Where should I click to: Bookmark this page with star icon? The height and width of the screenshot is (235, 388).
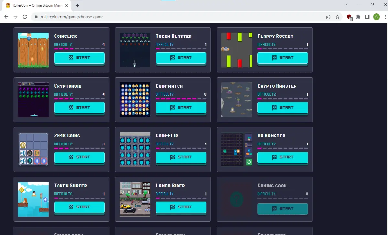coord(338,17)
